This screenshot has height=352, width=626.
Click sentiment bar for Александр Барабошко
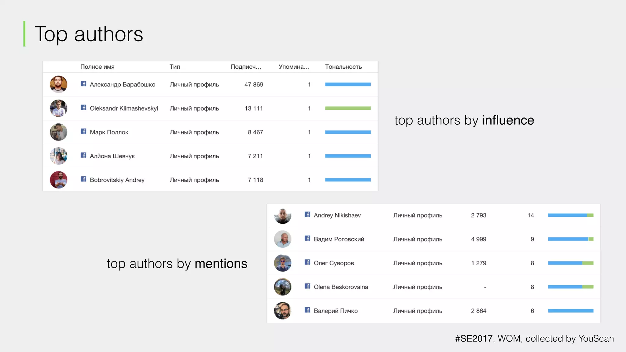(x=348, y=84)
